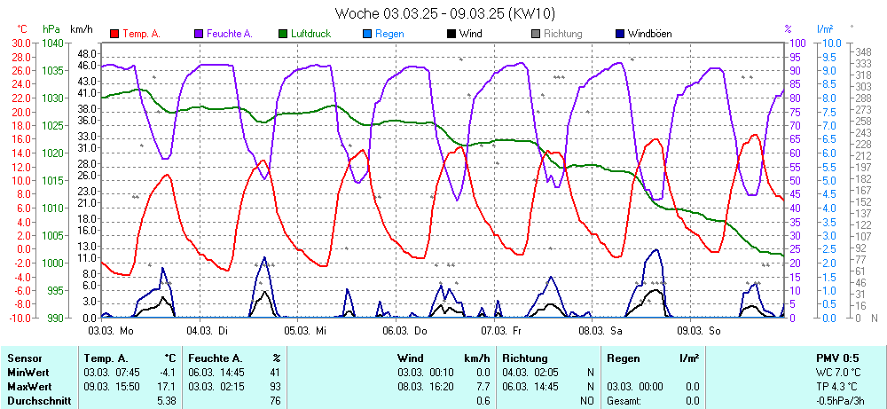
Task: Click the hPa axis unit label
Action: pyautogui.click(x=51, y=29)
